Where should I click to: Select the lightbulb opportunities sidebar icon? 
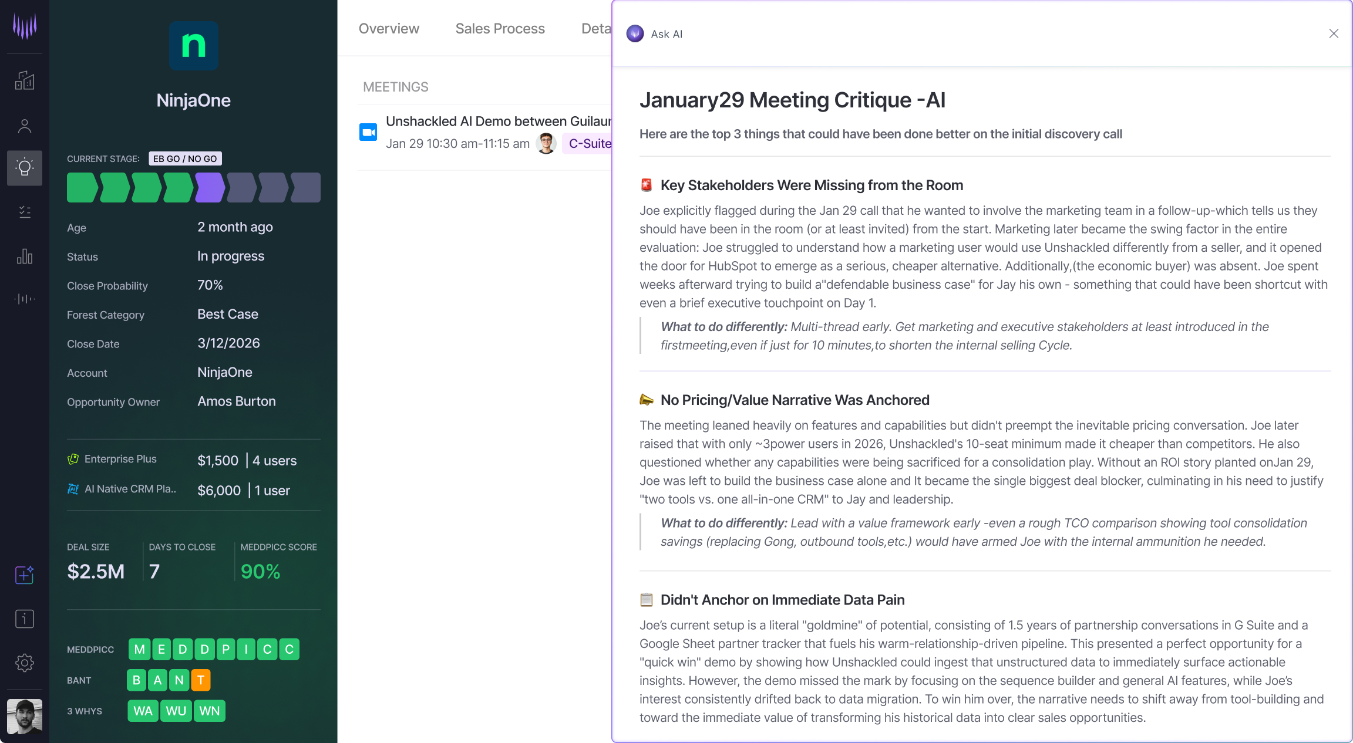pos(25,168)
